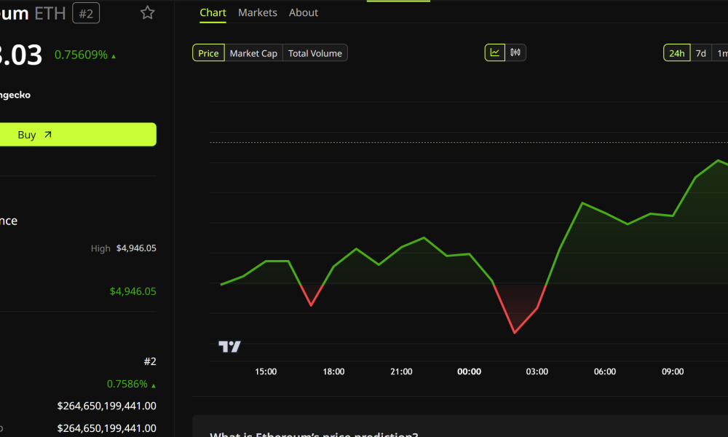The height and width of the screenshot is (437, 728).
Task: Switch to line chart view icon
Action: [x=495, y=52]
